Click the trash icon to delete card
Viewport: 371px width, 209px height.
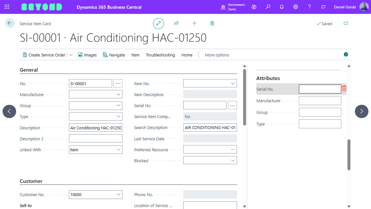click(212, 23)
